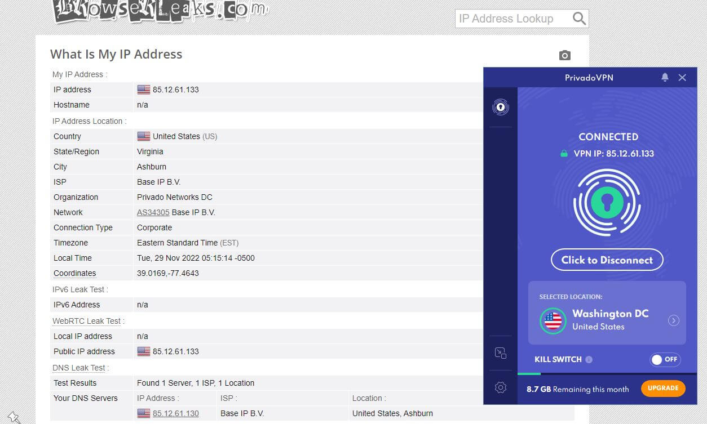The height and width of the screenshot is (424, 707).
Task: Open the AS34305 network link
Action: coord(153,212)
